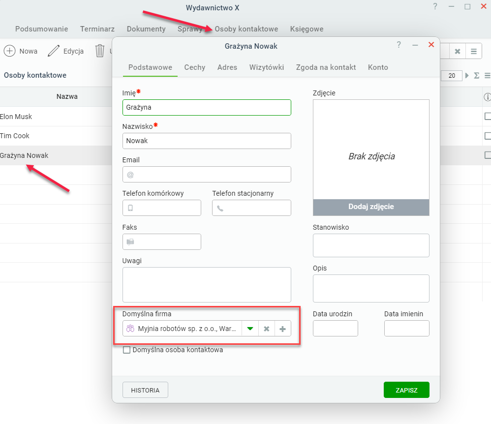The height and width of the screenshot is (424, 491).
Task: Switch to the Cechy tab
Action: click(195, 67)
